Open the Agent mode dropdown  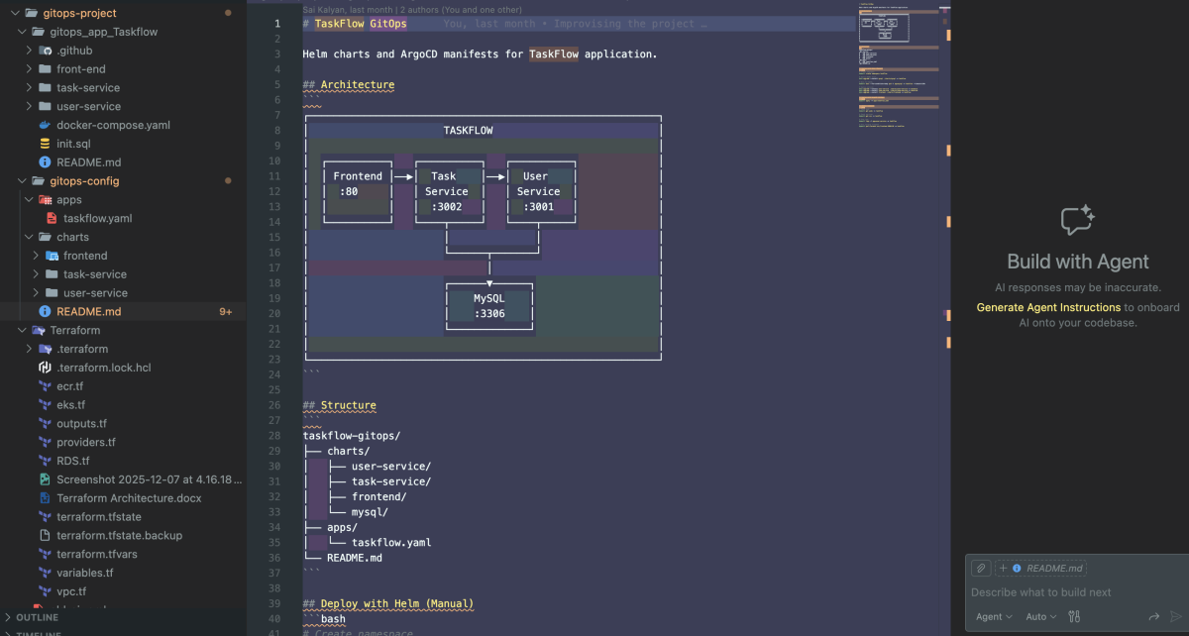coord(994,616)
